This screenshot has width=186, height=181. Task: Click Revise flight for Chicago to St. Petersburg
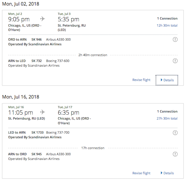tap(141, 80)
